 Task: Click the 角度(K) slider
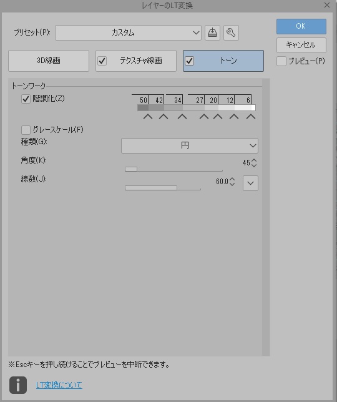point(173,169)
